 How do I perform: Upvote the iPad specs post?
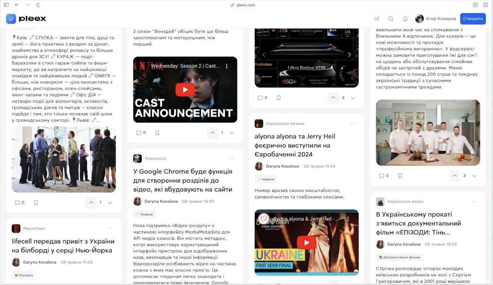coord(333,98)
